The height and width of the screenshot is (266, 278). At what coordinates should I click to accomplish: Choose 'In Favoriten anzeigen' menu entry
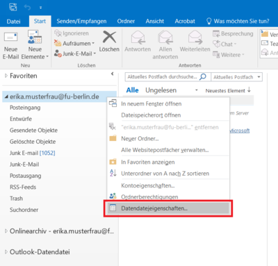(x=168, y=162)
